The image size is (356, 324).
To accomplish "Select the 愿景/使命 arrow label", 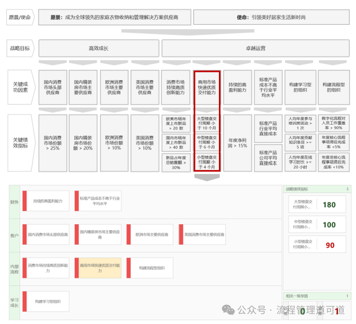I will tap(21, 18).
